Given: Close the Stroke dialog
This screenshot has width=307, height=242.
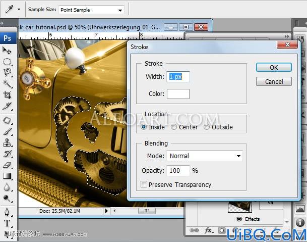Looking at the screenshot, I should (x=287, y=44).
